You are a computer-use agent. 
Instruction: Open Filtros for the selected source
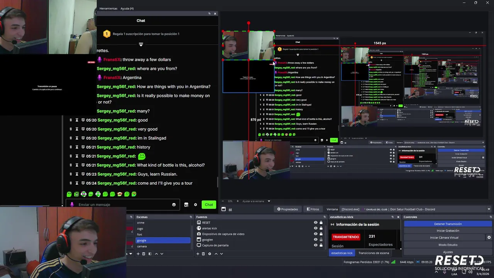(313, 209)
